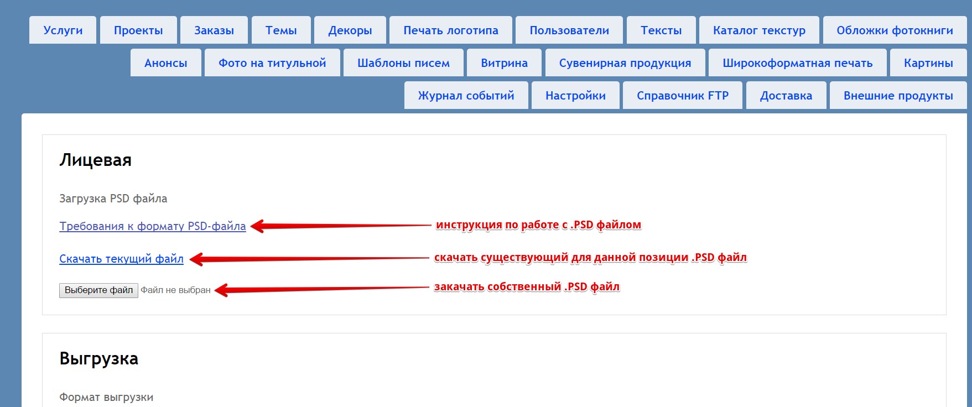Switch to the Шаблоны писем tab

403,63
